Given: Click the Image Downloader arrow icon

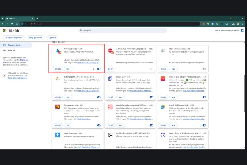Looking at the screenshot, I should pyautogui.click(x=57, y=135).
